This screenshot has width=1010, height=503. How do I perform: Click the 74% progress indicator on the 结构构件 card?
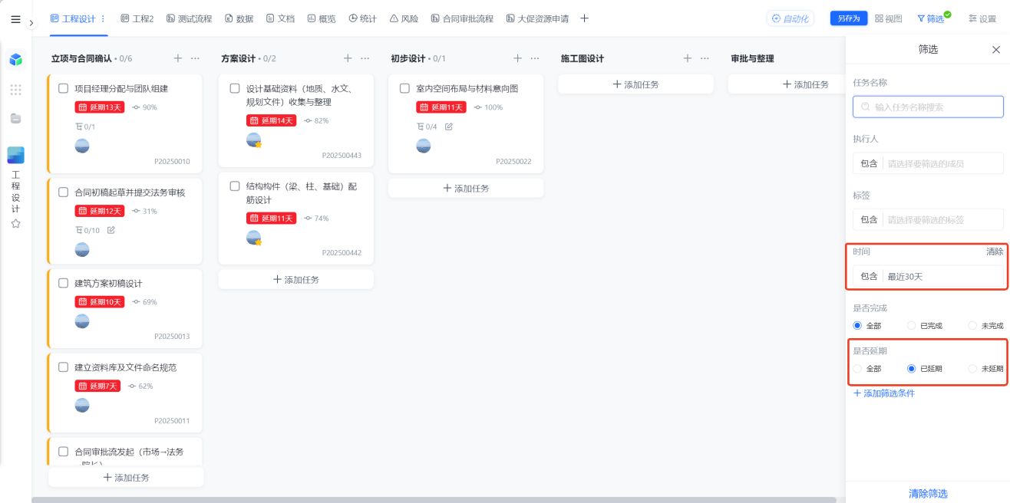point(316,219)
